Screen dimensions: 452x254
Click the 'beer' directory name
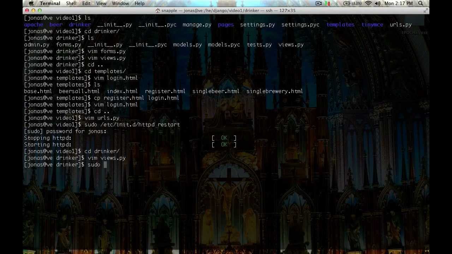pos(56,25)
